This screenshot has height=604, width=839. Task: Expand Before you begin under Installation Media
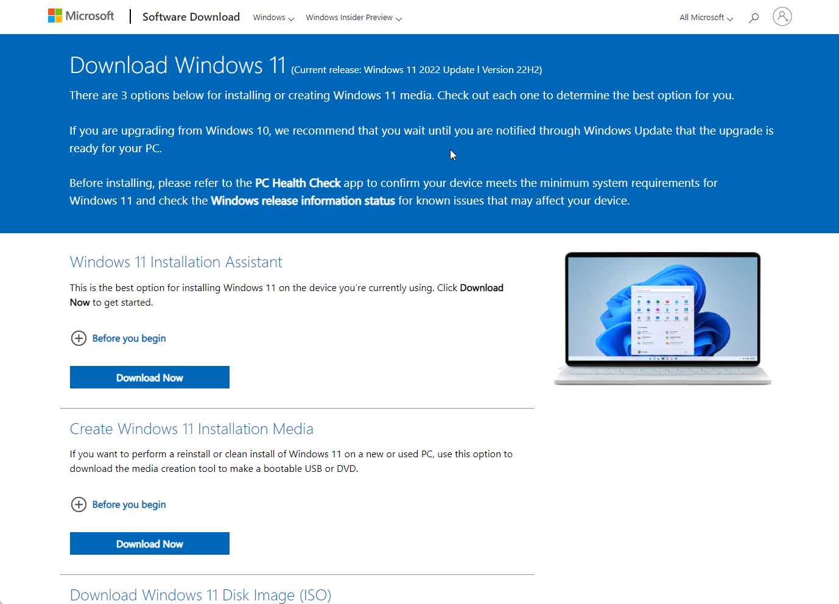(x=119, y=504)
